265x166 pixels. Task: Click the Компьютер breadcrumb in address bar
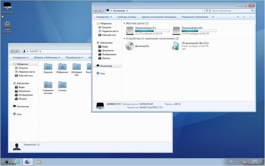pos(119,11)
